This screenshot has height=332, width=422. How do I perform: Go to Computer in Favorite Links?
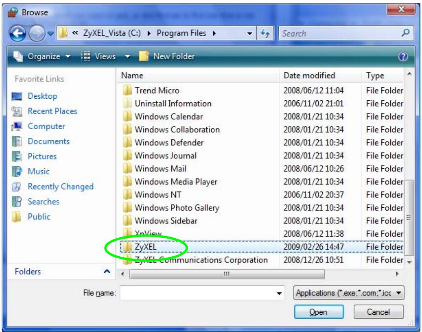tap(46, 126)
